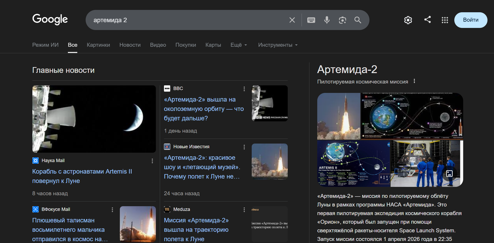494x243 pixels.
Task: Expand the Инструменты dropdown
Action: [x=278, y=45]
